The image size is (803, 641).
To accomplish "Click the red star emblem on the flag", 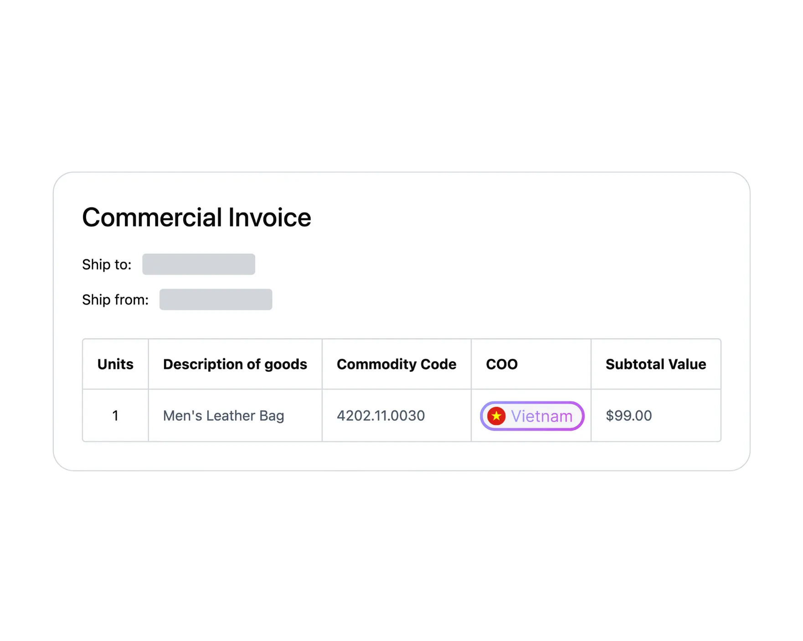I will (497, 415).
